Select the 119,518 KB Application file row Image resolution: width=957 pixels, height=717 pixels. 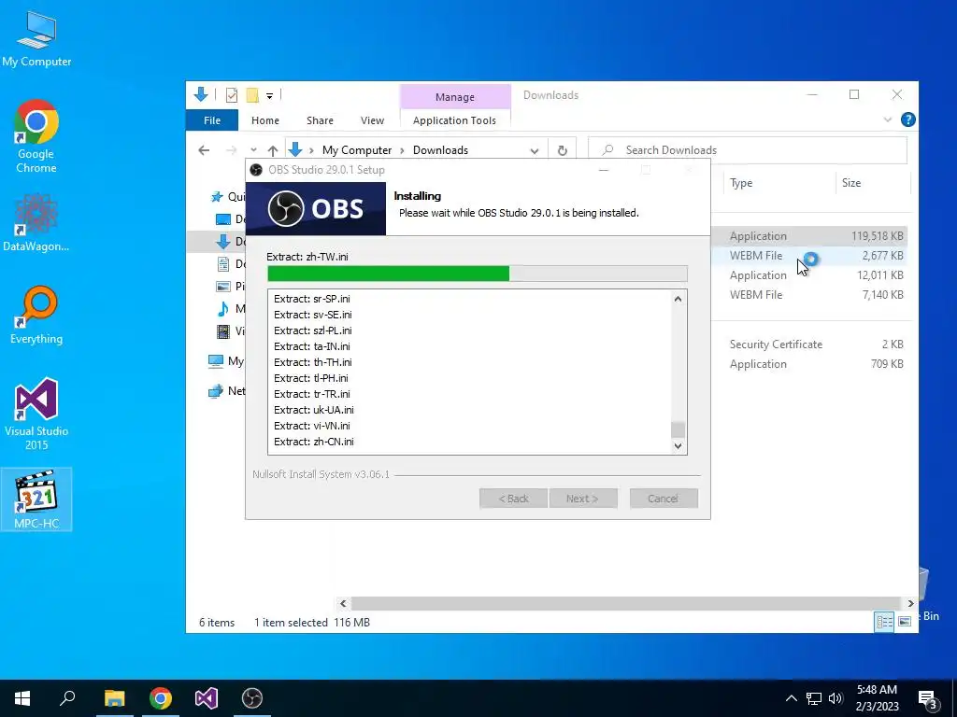(809, 236)
